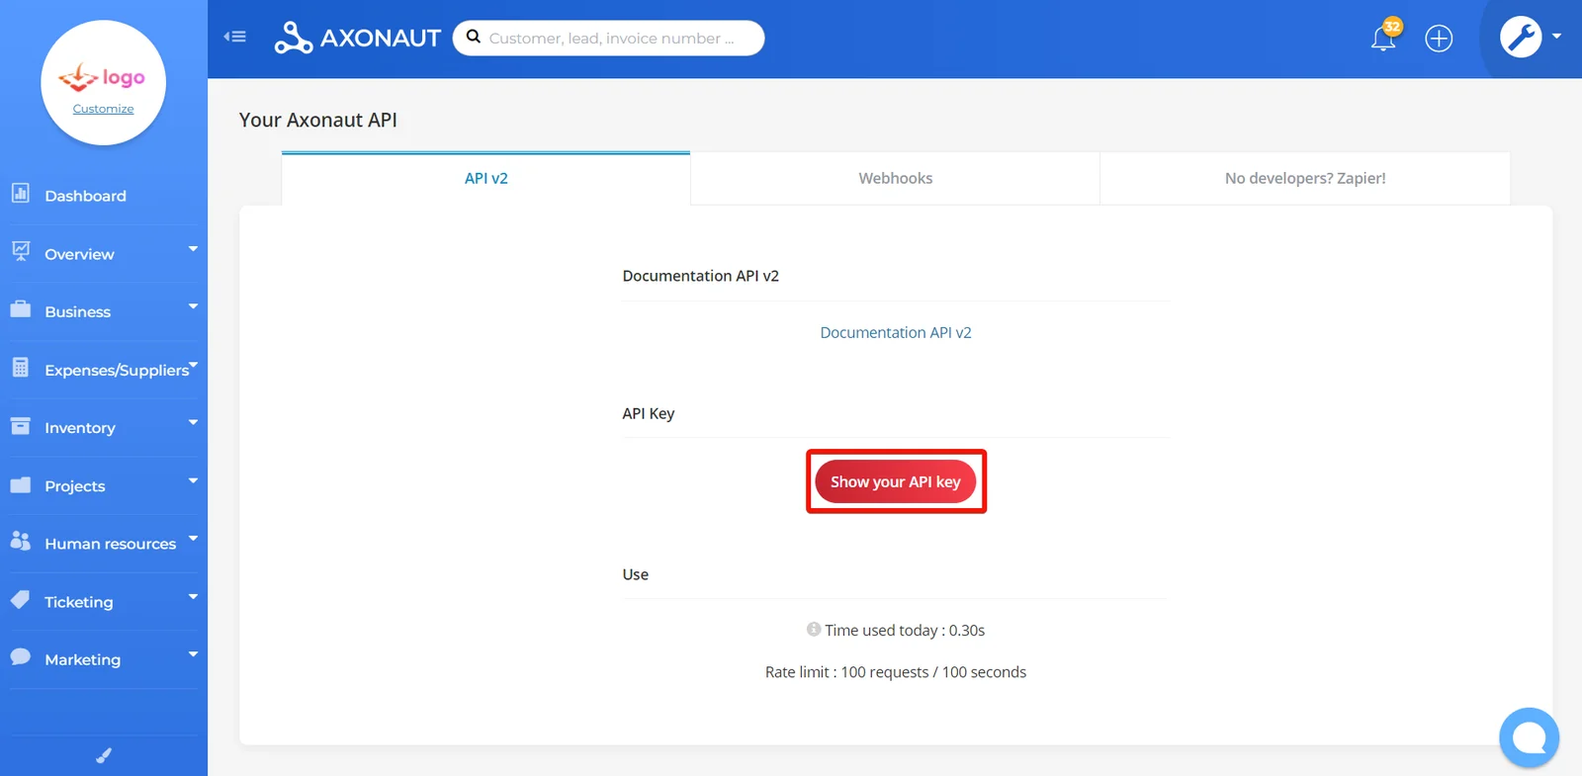Screen dimensions: 1582x776
Task: Click the Dashboard chart icon in sidebar
Action: 20,193
